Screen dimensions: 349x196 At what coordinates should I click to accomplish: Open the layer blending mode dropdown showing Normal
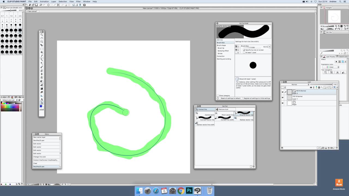point(294,84)
